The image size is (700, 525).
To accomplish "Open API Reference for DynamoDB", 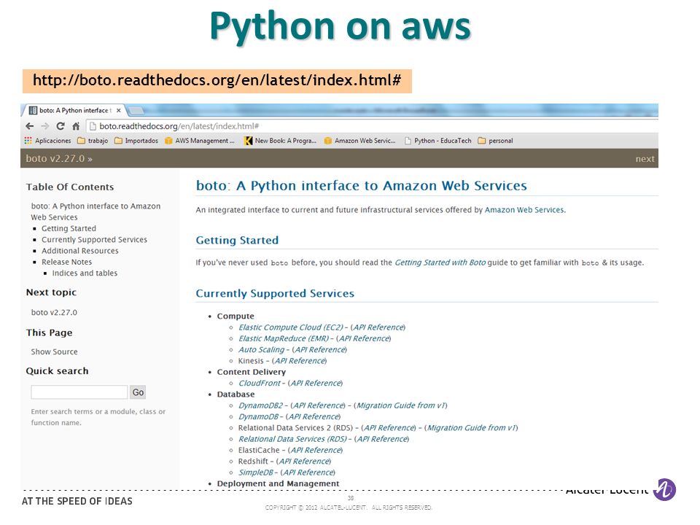I will (x=314, y=416).
